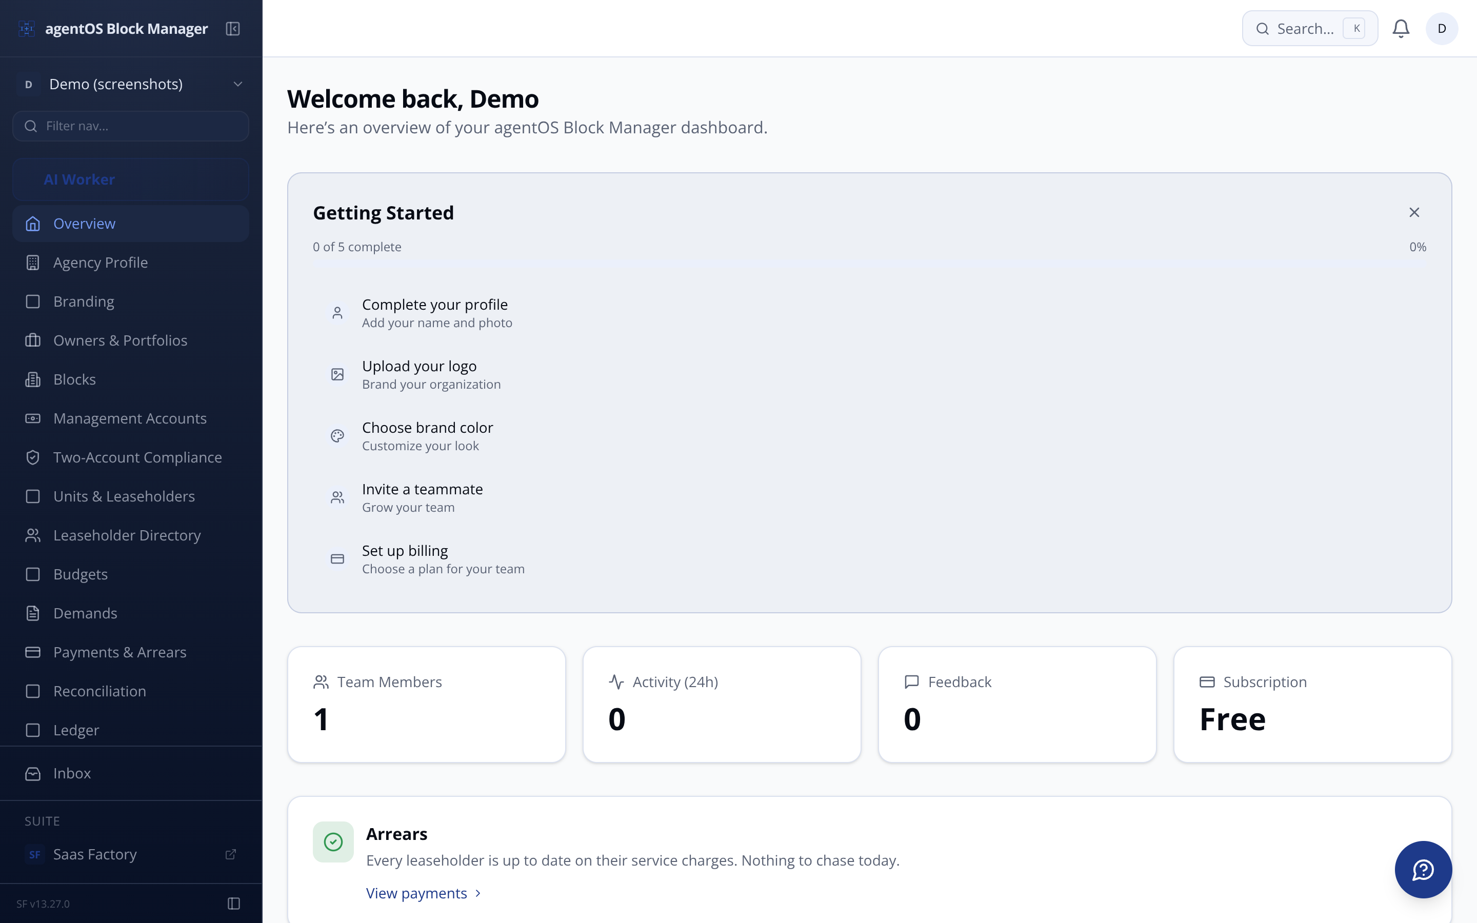Open the Team Members stat card

coord(427,705)
